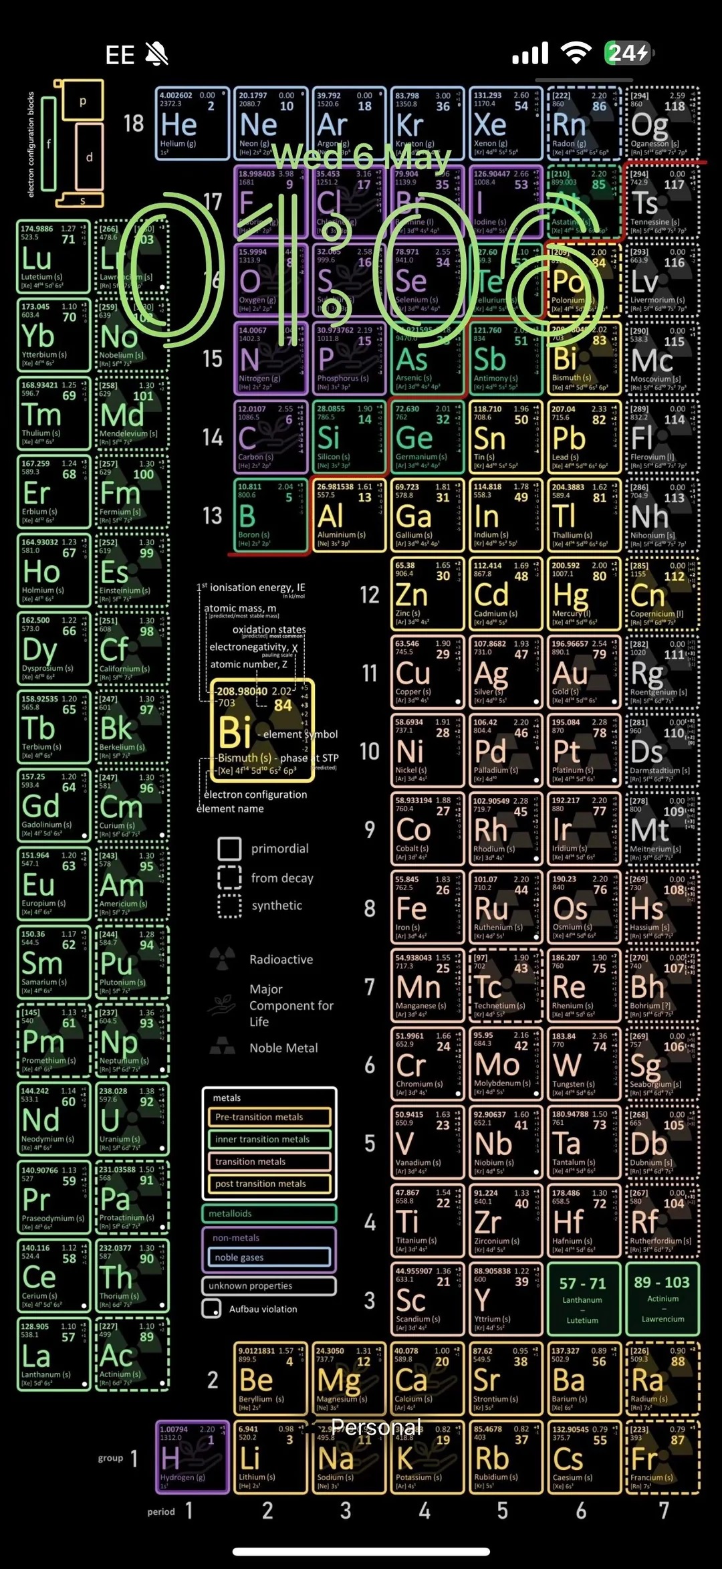This screenshot has height=1569, width=722.
Task: Tap the EE carrier label
Action: coord(120,55)
